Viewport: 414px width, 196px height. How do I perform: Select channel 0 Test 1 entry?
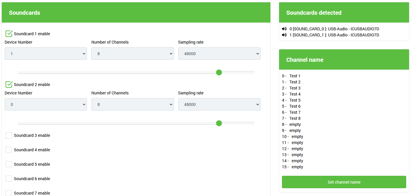294,76
